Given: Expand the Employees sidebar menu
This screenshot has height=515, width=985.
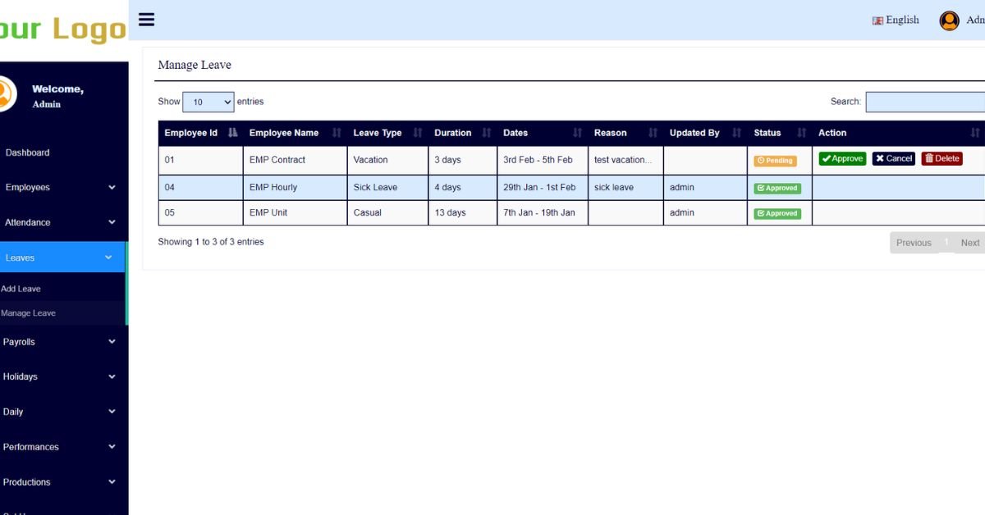Looking at the screenshot, I should tap(112, 188).
